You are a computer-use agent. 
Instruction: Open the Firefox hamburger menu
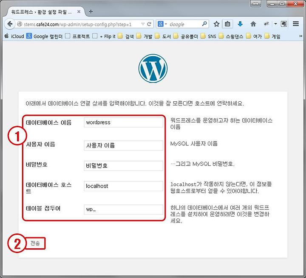[x=296, y=24]
